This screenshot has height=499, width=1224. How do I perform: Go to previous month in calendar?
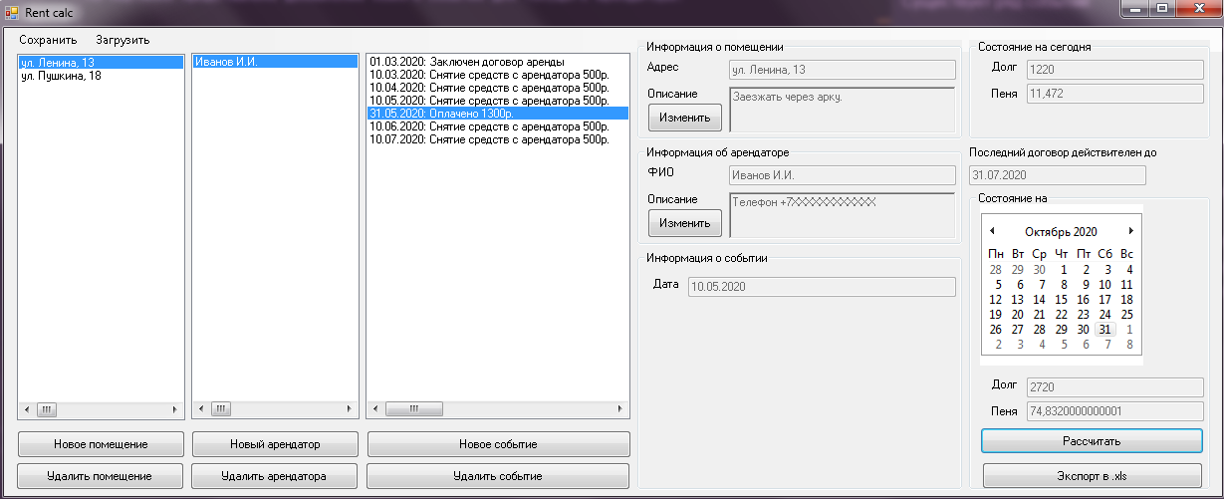(x=992, y=231)
